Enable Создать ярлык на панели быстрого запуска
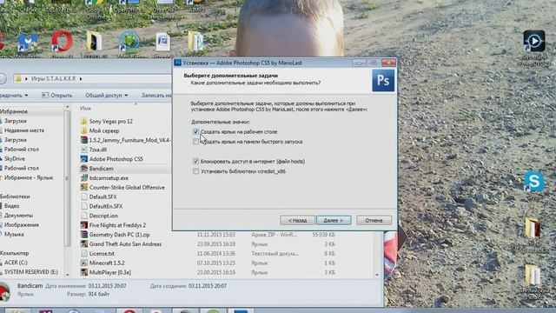Viewport: 556px width, 313px height. click(195, 142)
